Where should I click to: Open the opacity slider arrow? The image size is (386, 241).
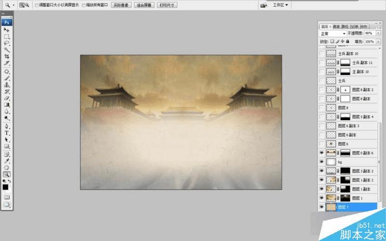click(378, 33)
